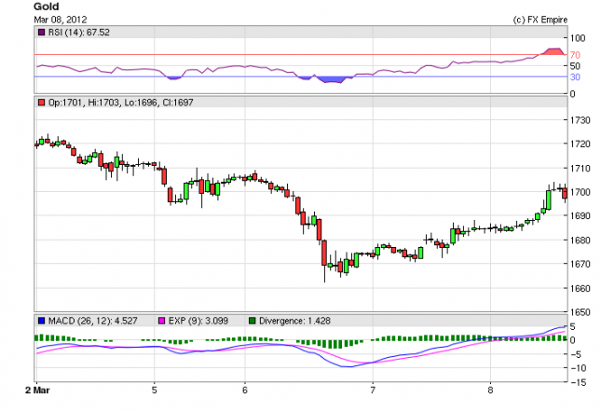Viewport: 601px width, 412px height.
Task: Click the '(c) FX Empire' credit text
Action: click(x=540, y=20)
